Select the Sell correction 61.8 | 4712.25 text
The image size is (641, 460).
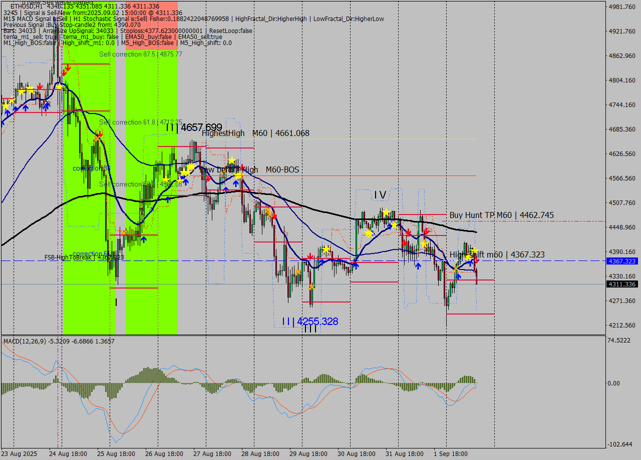point(140,122)
